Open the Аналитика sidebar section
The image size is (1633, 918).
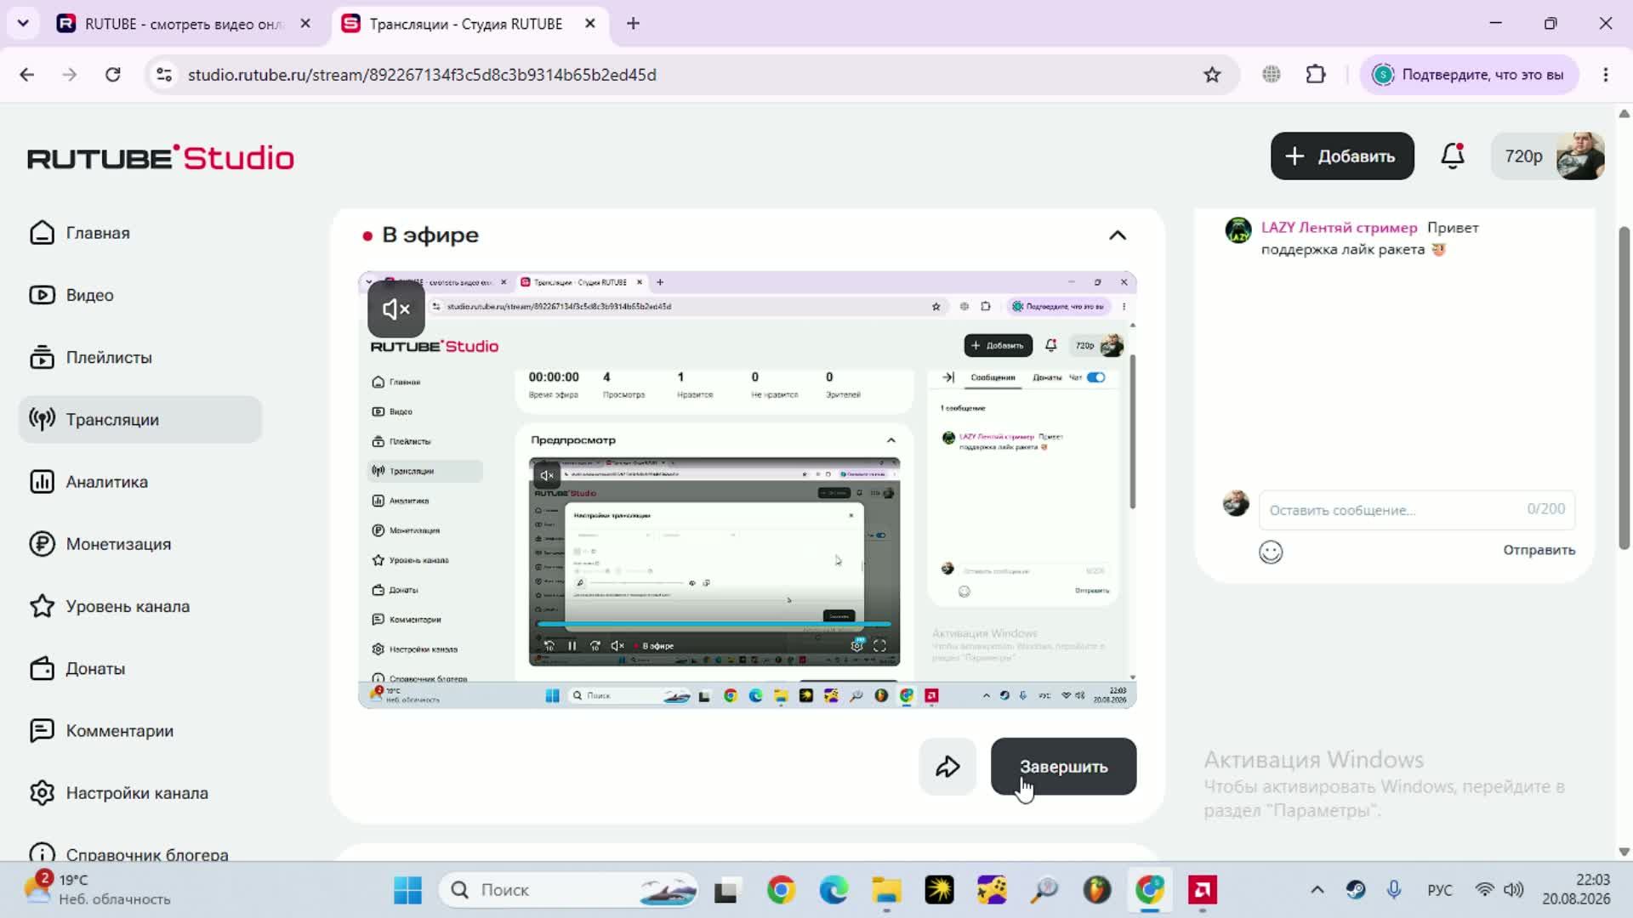tap(140, 482)
